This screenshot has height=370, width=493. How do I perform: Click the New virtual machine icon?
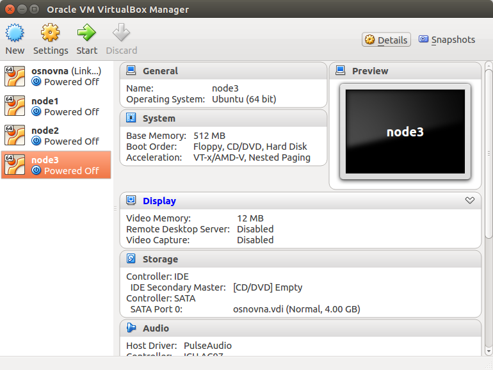click(15, 33)
